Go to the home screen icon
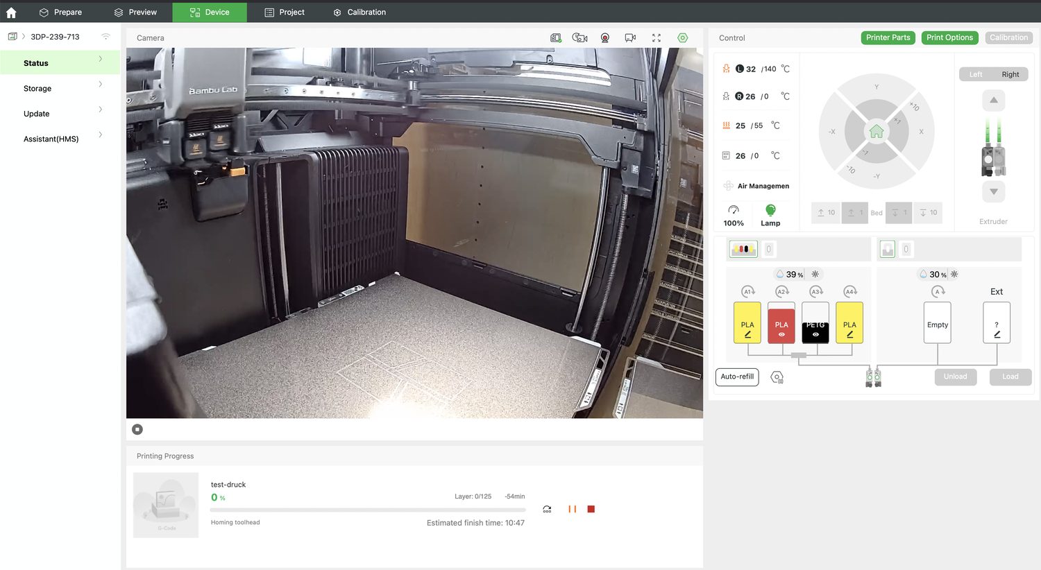 (x=11, y=12)
